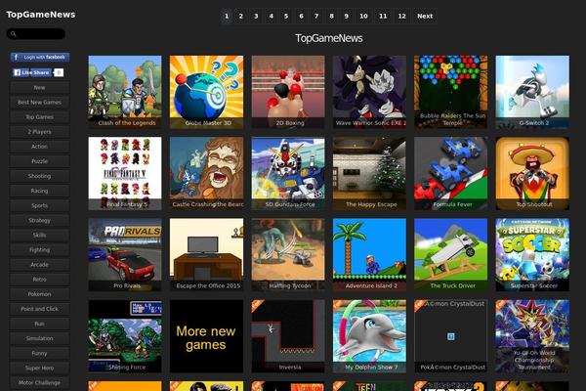Go to page 7
The height and width of the screenshot is (391, 586).
[x=316, y=16]
